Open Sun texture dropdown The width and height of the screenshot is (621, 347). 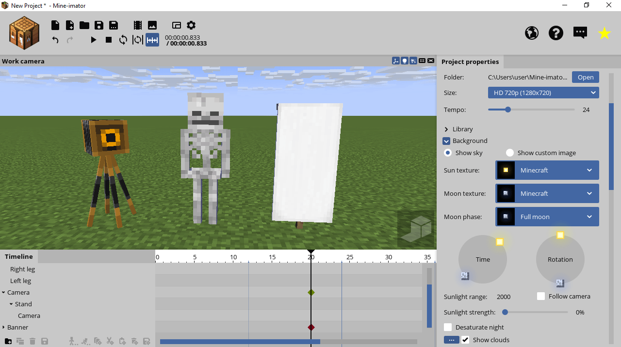pos(547,170)
